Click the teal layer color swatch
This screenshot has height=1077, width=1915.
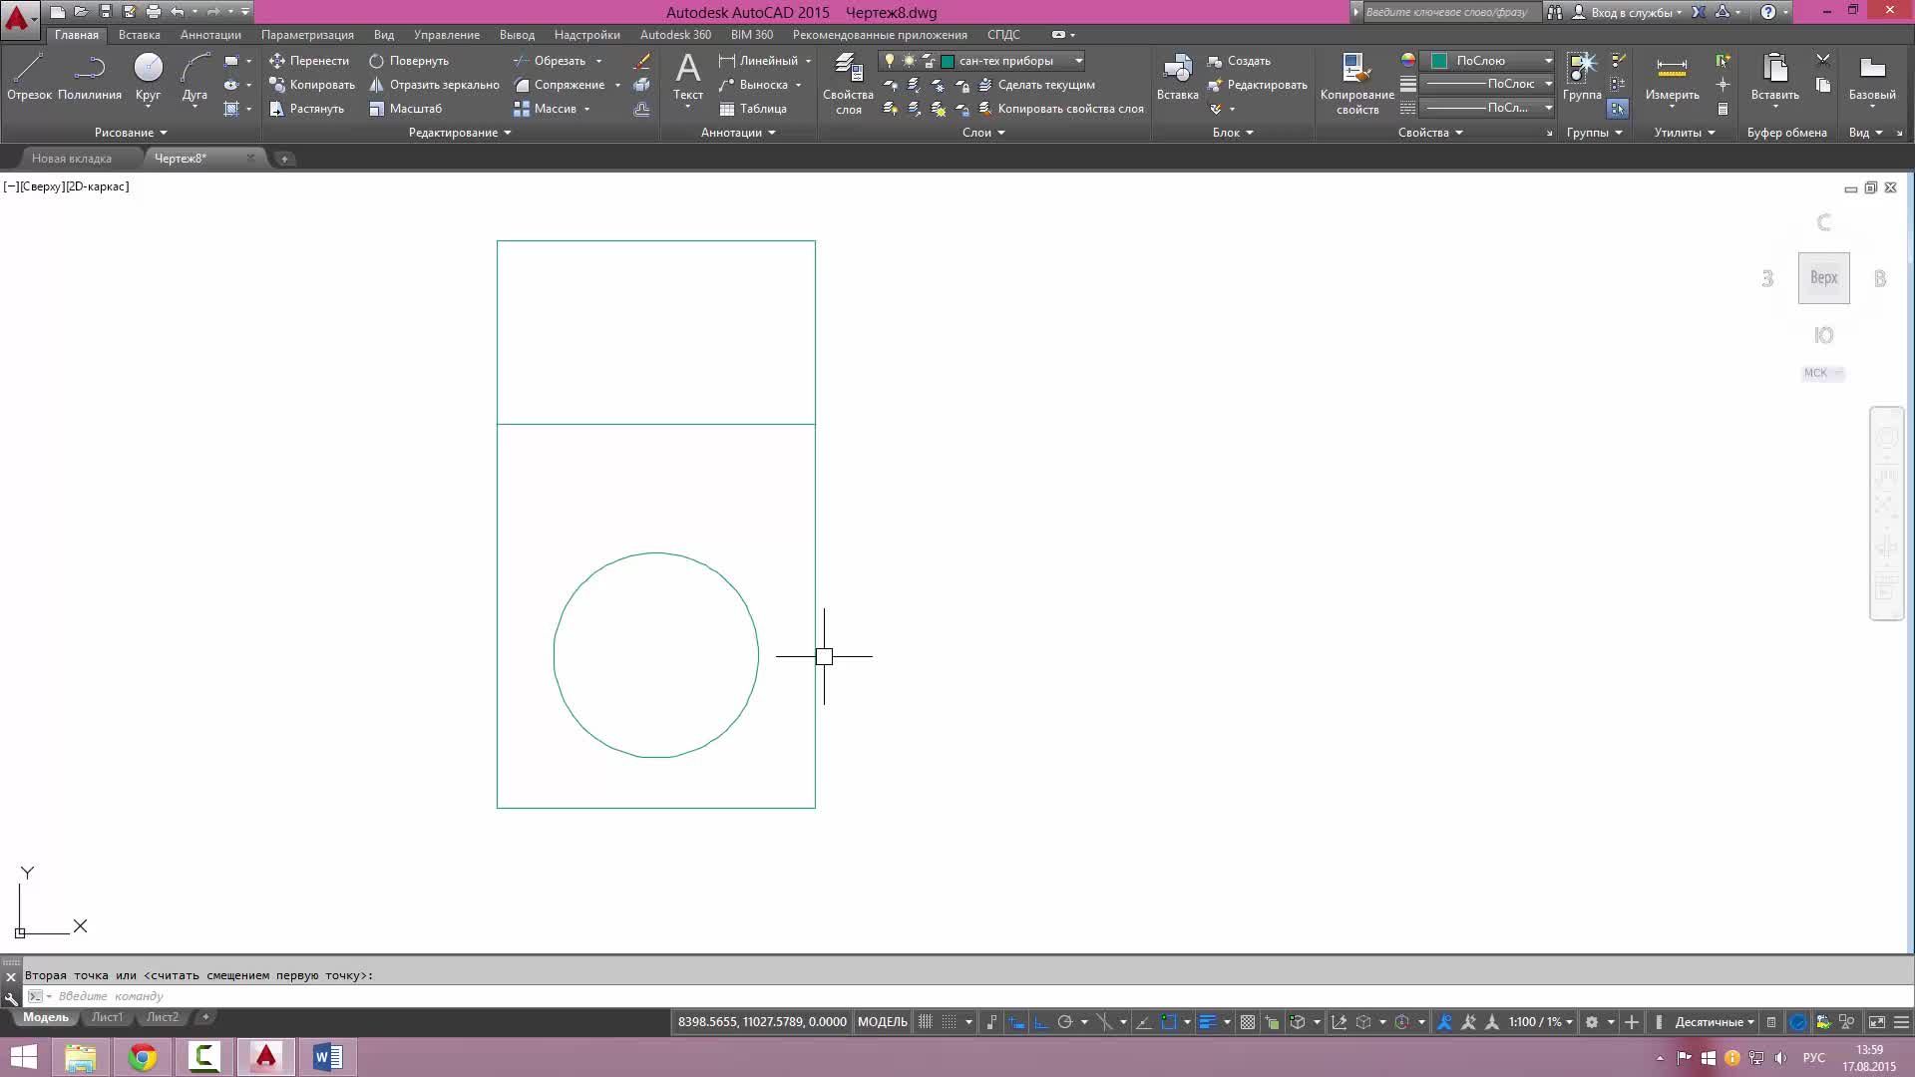[948, 61]
